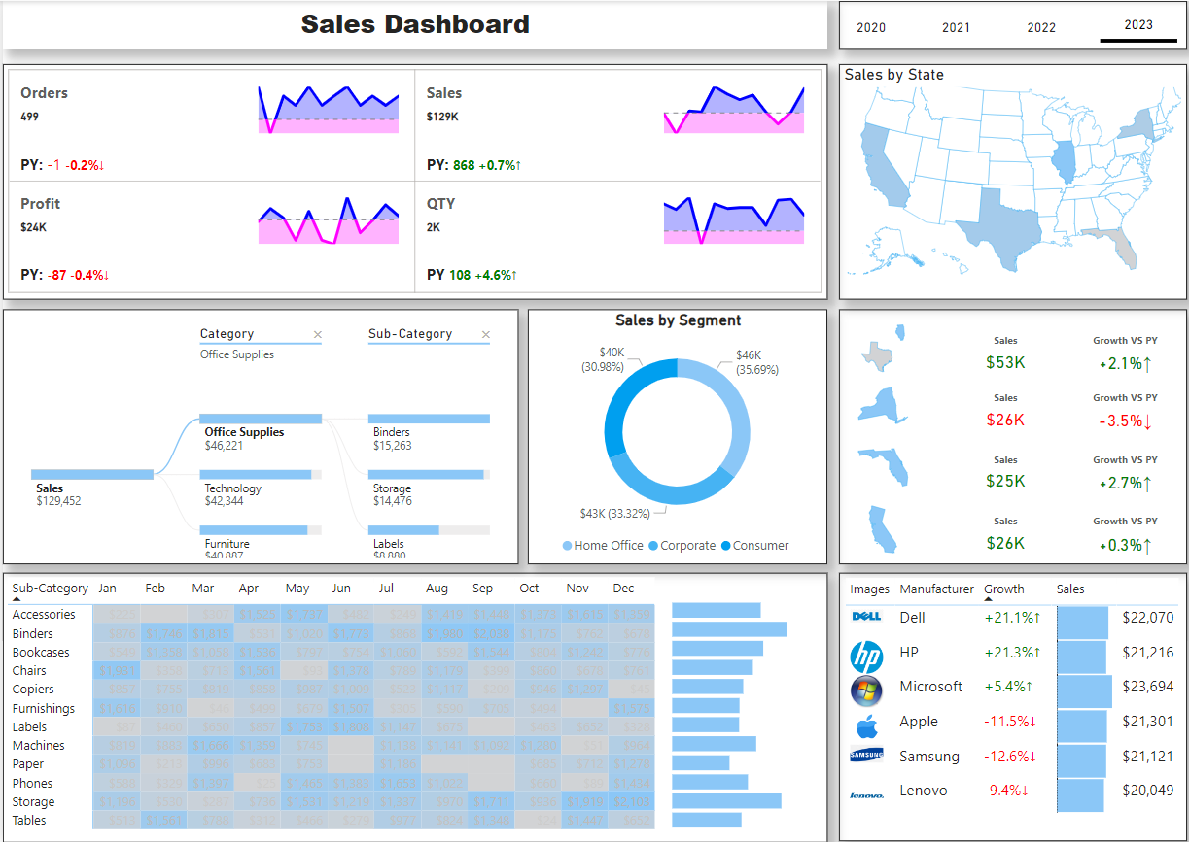
Task: Click the Samsung logo icon
Action: click(865, 756)
